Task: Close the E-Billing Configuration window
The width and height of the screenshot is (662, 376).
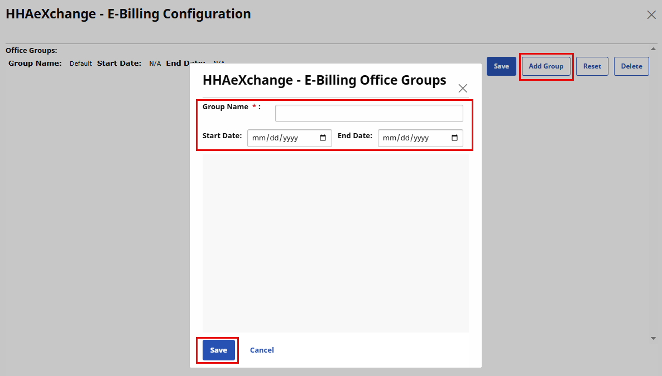Action: pos(651,15)
